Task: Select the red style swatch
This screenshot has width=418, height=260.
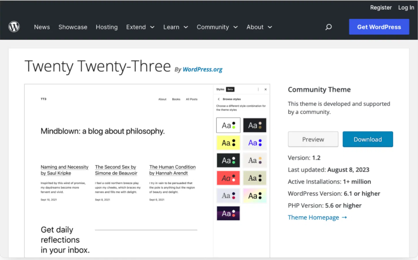Action: click(x=228, y=178)
